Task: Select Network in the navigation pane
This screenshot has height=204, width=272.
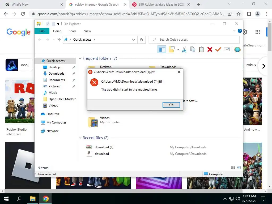Action: (52, 131)
